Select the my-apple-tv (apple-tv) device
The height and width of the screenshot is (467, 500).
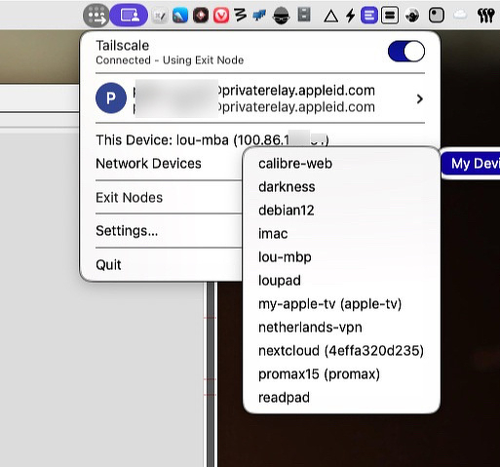pos(341,304)
